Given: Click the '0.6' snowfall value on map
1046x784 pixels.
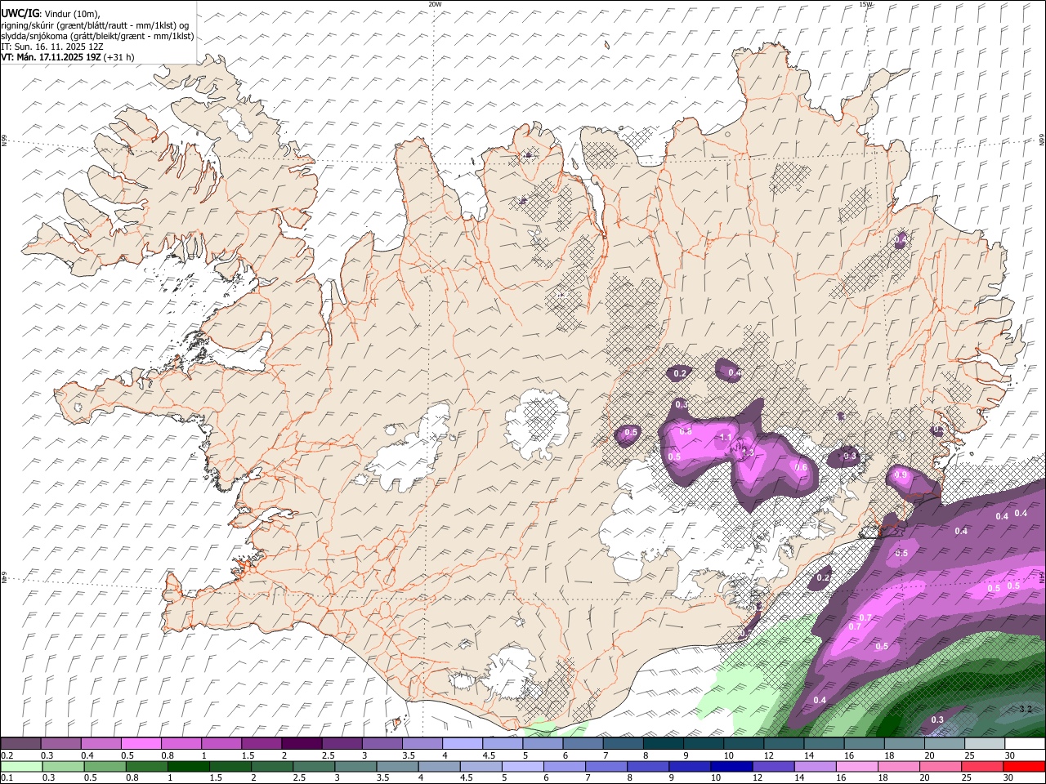Looking at the screenshot, I should 802,468.
